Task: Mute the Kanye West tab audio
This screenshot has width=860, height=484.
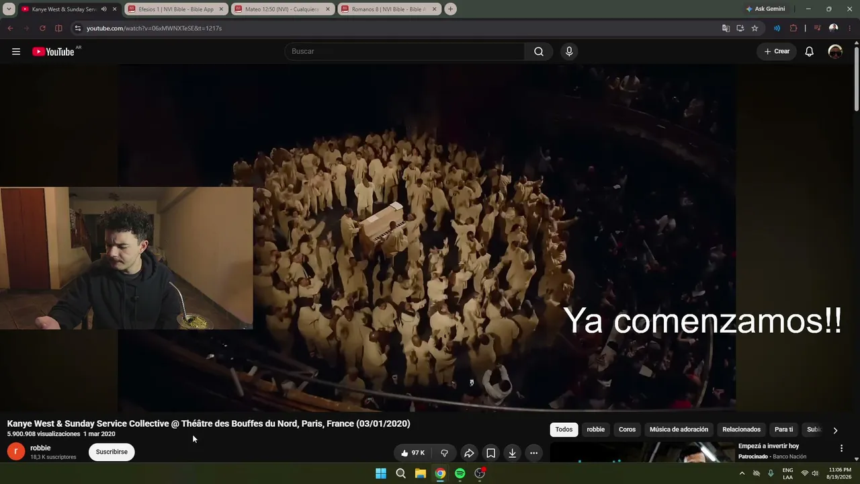Action: click(103, 9)
